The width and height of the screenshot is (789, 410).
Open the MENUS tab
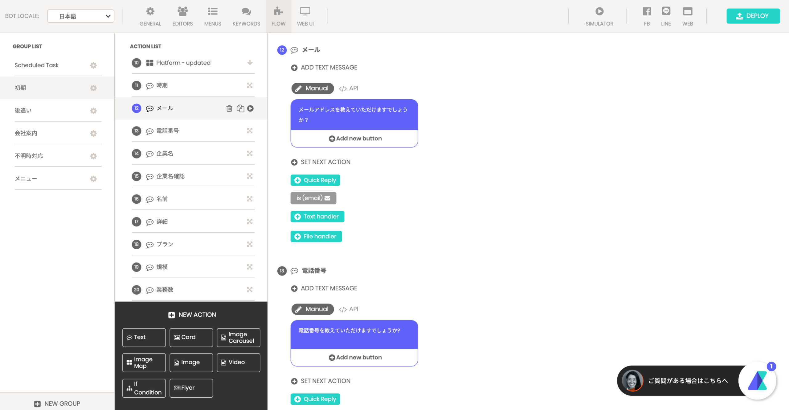click(213, 16)
